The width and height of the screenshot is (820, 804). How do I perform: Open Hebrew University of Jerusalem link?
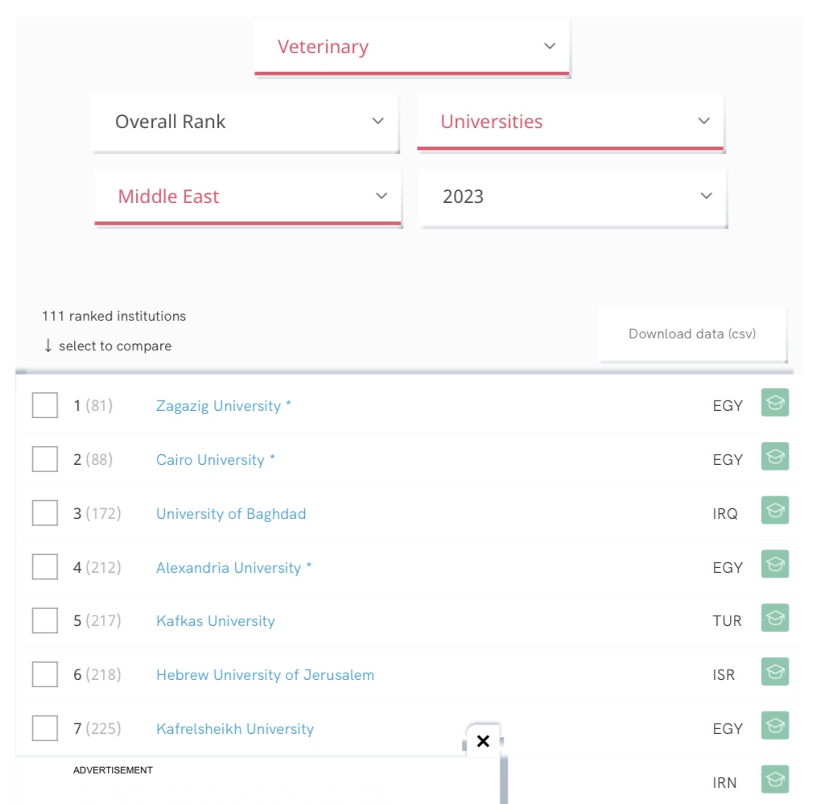265,675
